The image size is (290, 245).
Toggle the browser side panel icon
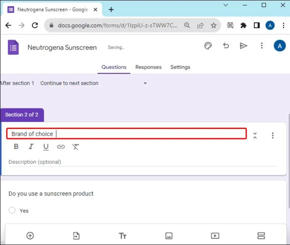257,25
